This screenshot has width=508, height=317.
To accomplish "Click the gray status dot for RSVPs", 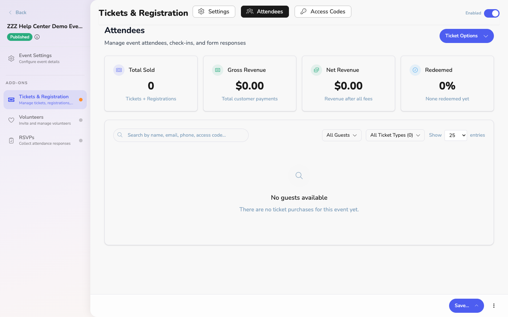I will pyautogui.click(x=81, y=141).
